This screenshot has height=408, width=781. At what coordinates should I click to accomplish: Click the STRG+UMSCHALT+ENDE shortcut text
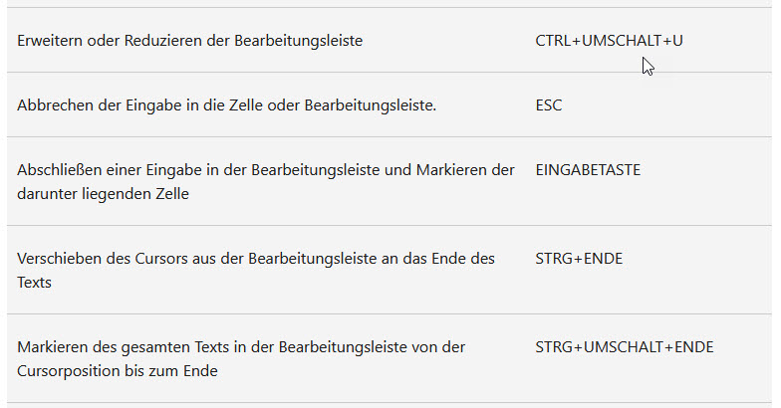pyautogui.click(x=624, y=347)
